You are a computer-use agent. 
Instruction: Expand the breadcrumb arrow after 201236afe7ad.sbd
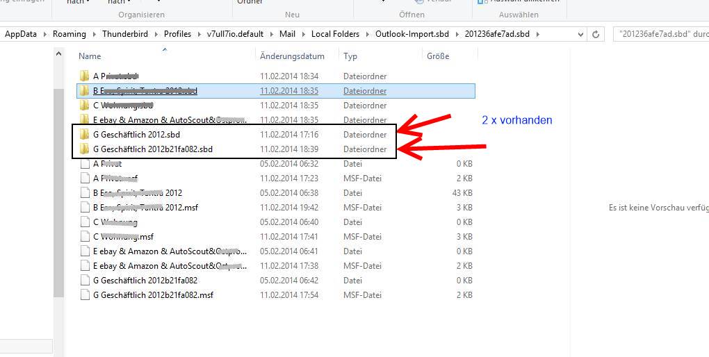tap(537, 34)
